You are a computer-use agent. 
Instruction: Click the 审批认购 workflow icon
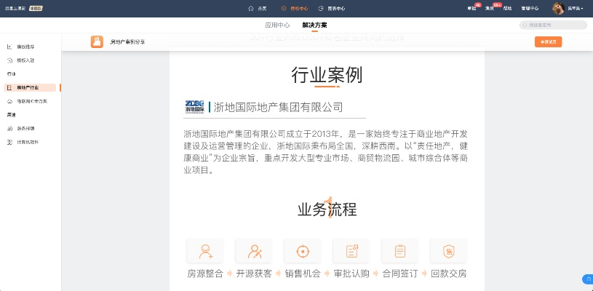point(351,251)
